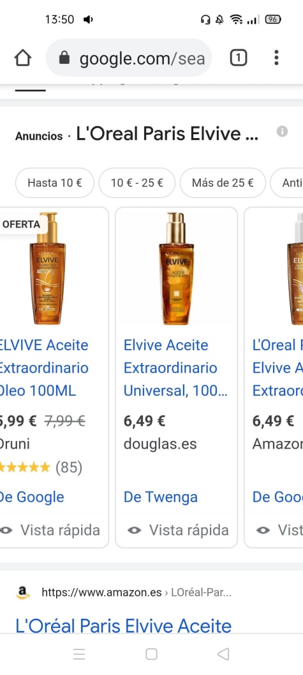This screenshot has width=303, height=675.
Task: Open the tab switcher showing 1 tab
Action: (239, 58)
